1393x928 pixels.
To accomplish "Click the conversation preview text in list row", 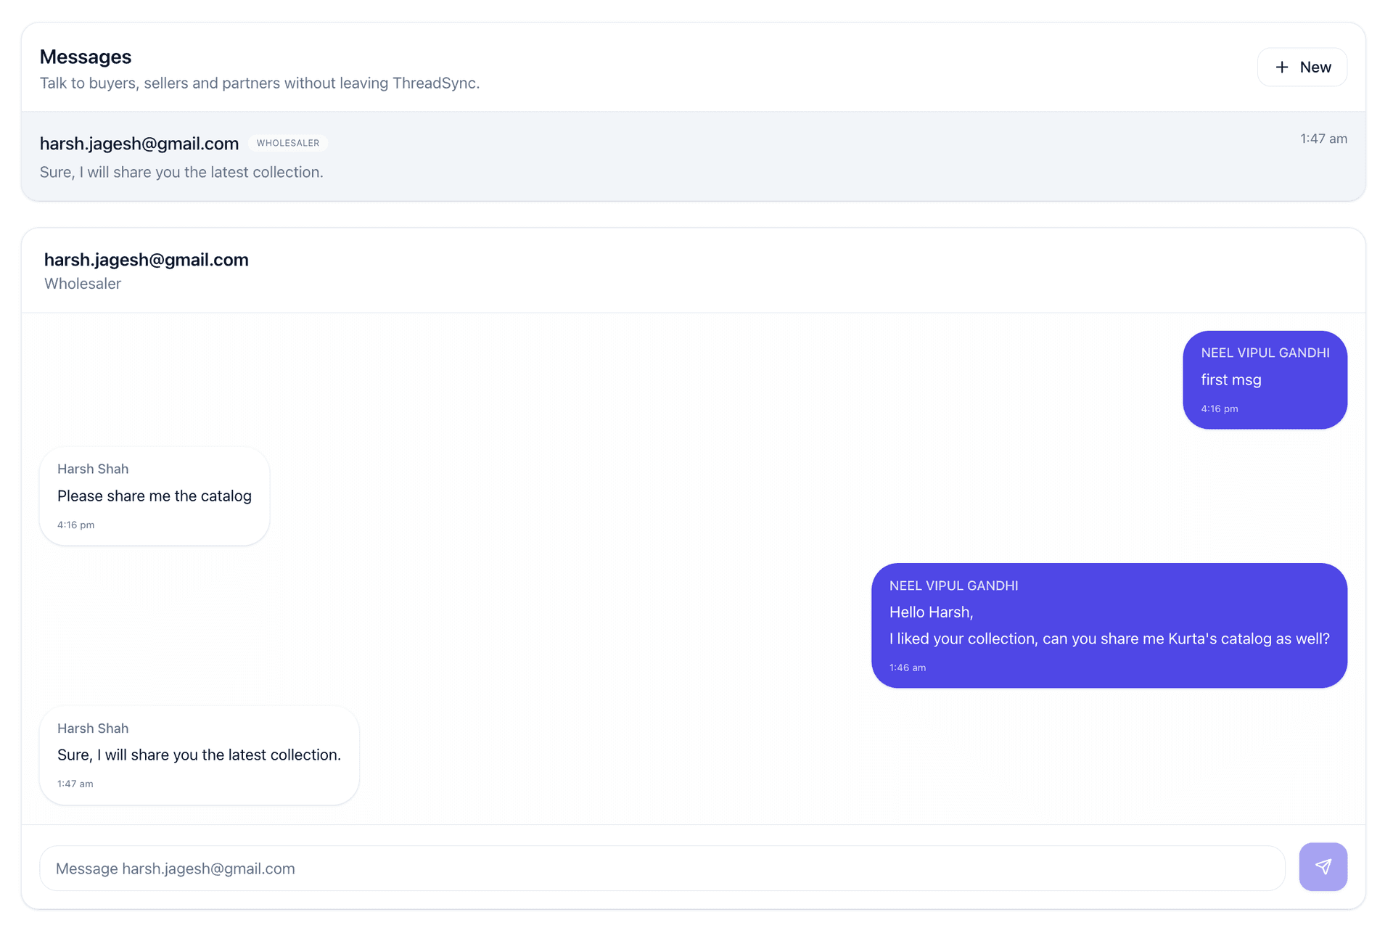I will click(x=181, y=172).
